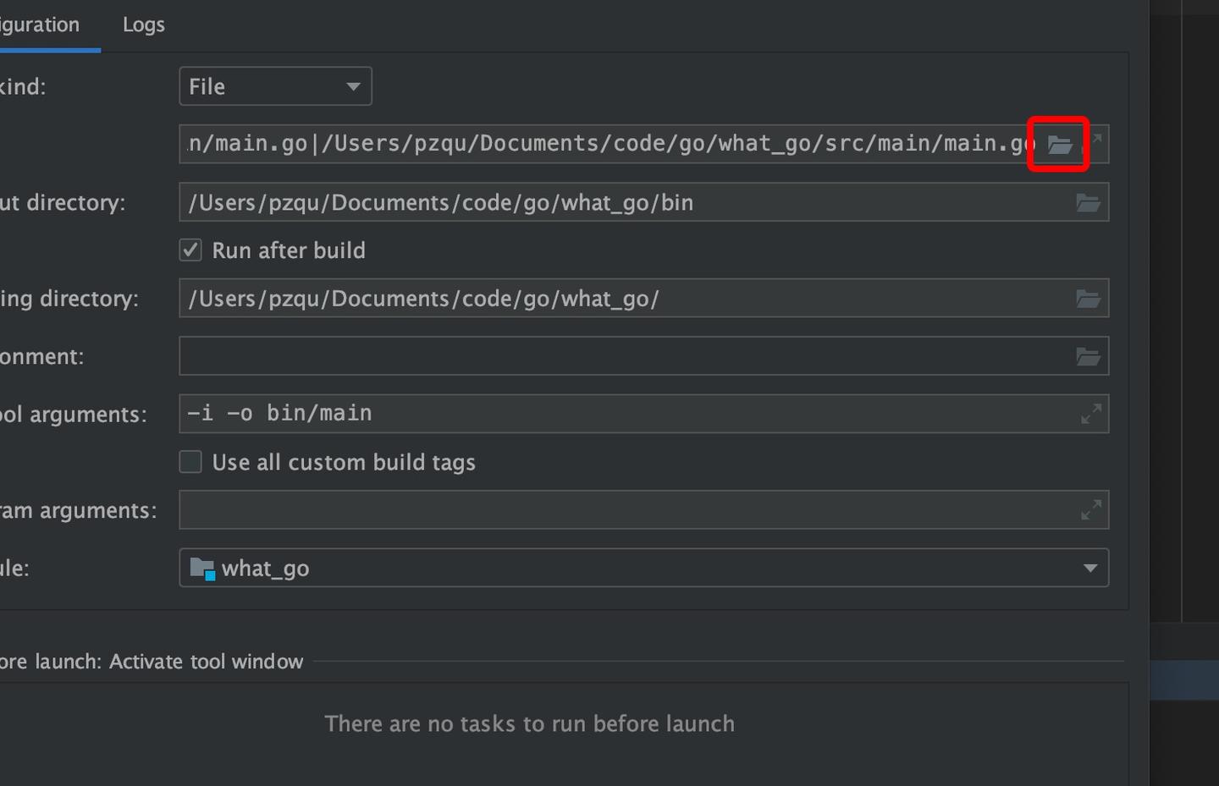Expand the Program arguments field

pos(1091,510)
